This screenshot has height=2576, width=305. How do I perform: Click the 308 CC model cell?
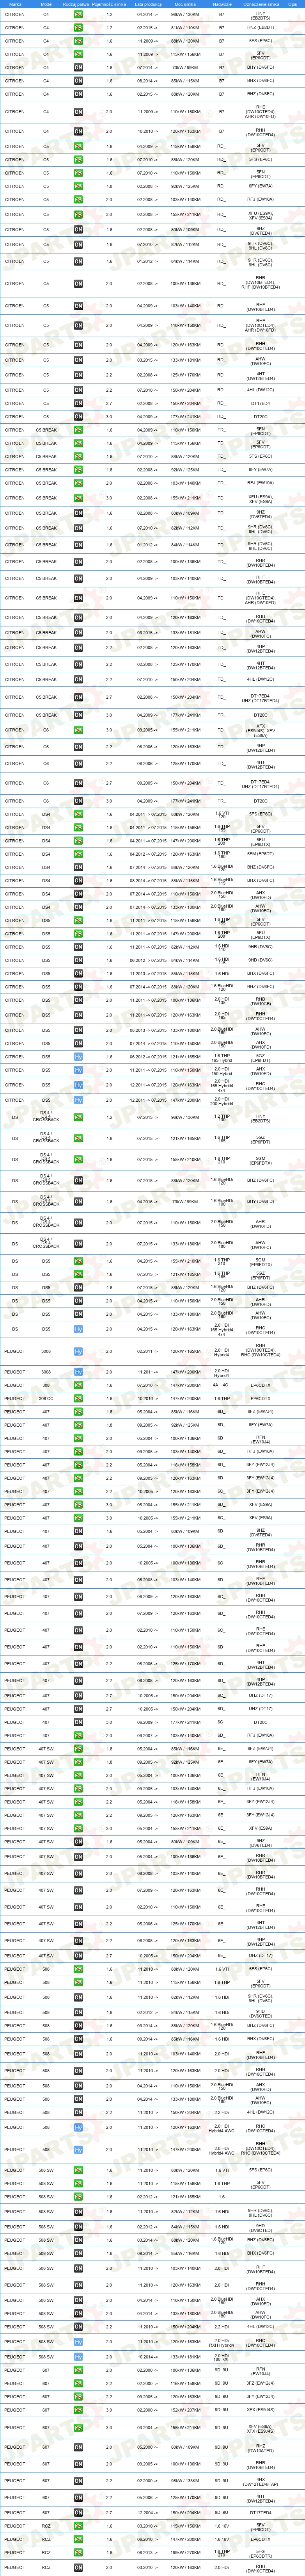tap(46, 1399)
